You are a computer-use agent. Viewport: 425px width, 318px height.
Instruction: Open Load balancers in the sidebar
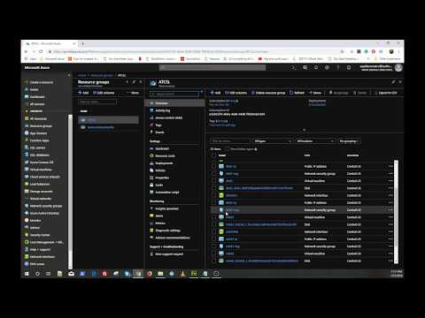pos(37,184)
